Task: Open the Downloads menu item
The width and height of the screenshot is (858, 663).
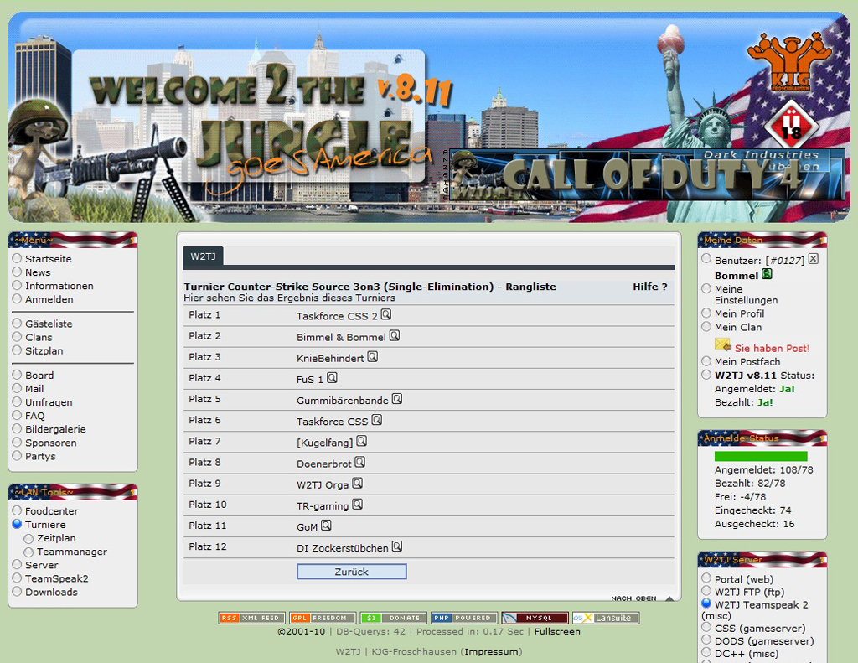Action: [x=51, y=592]
